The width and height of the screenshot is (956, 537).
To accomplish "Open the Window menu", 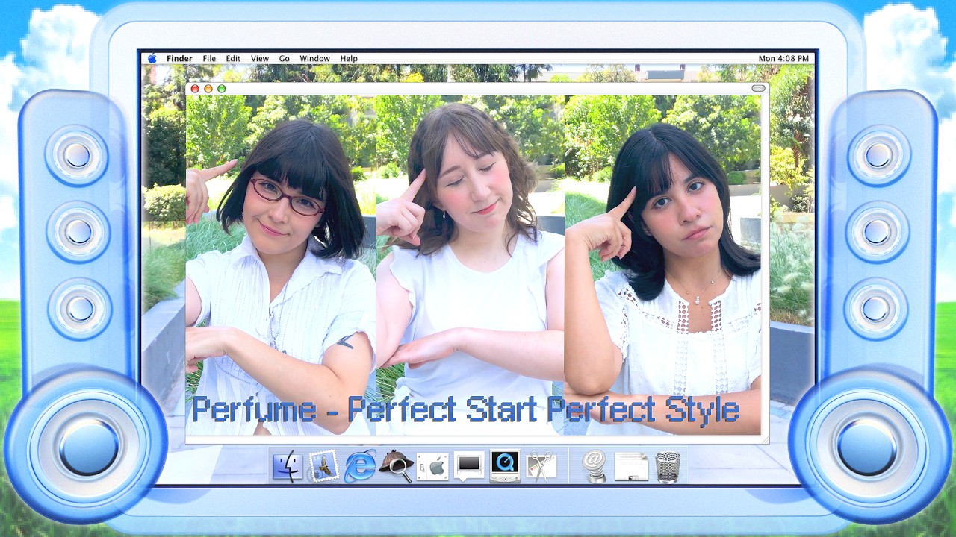I will (x=315, y=58).
